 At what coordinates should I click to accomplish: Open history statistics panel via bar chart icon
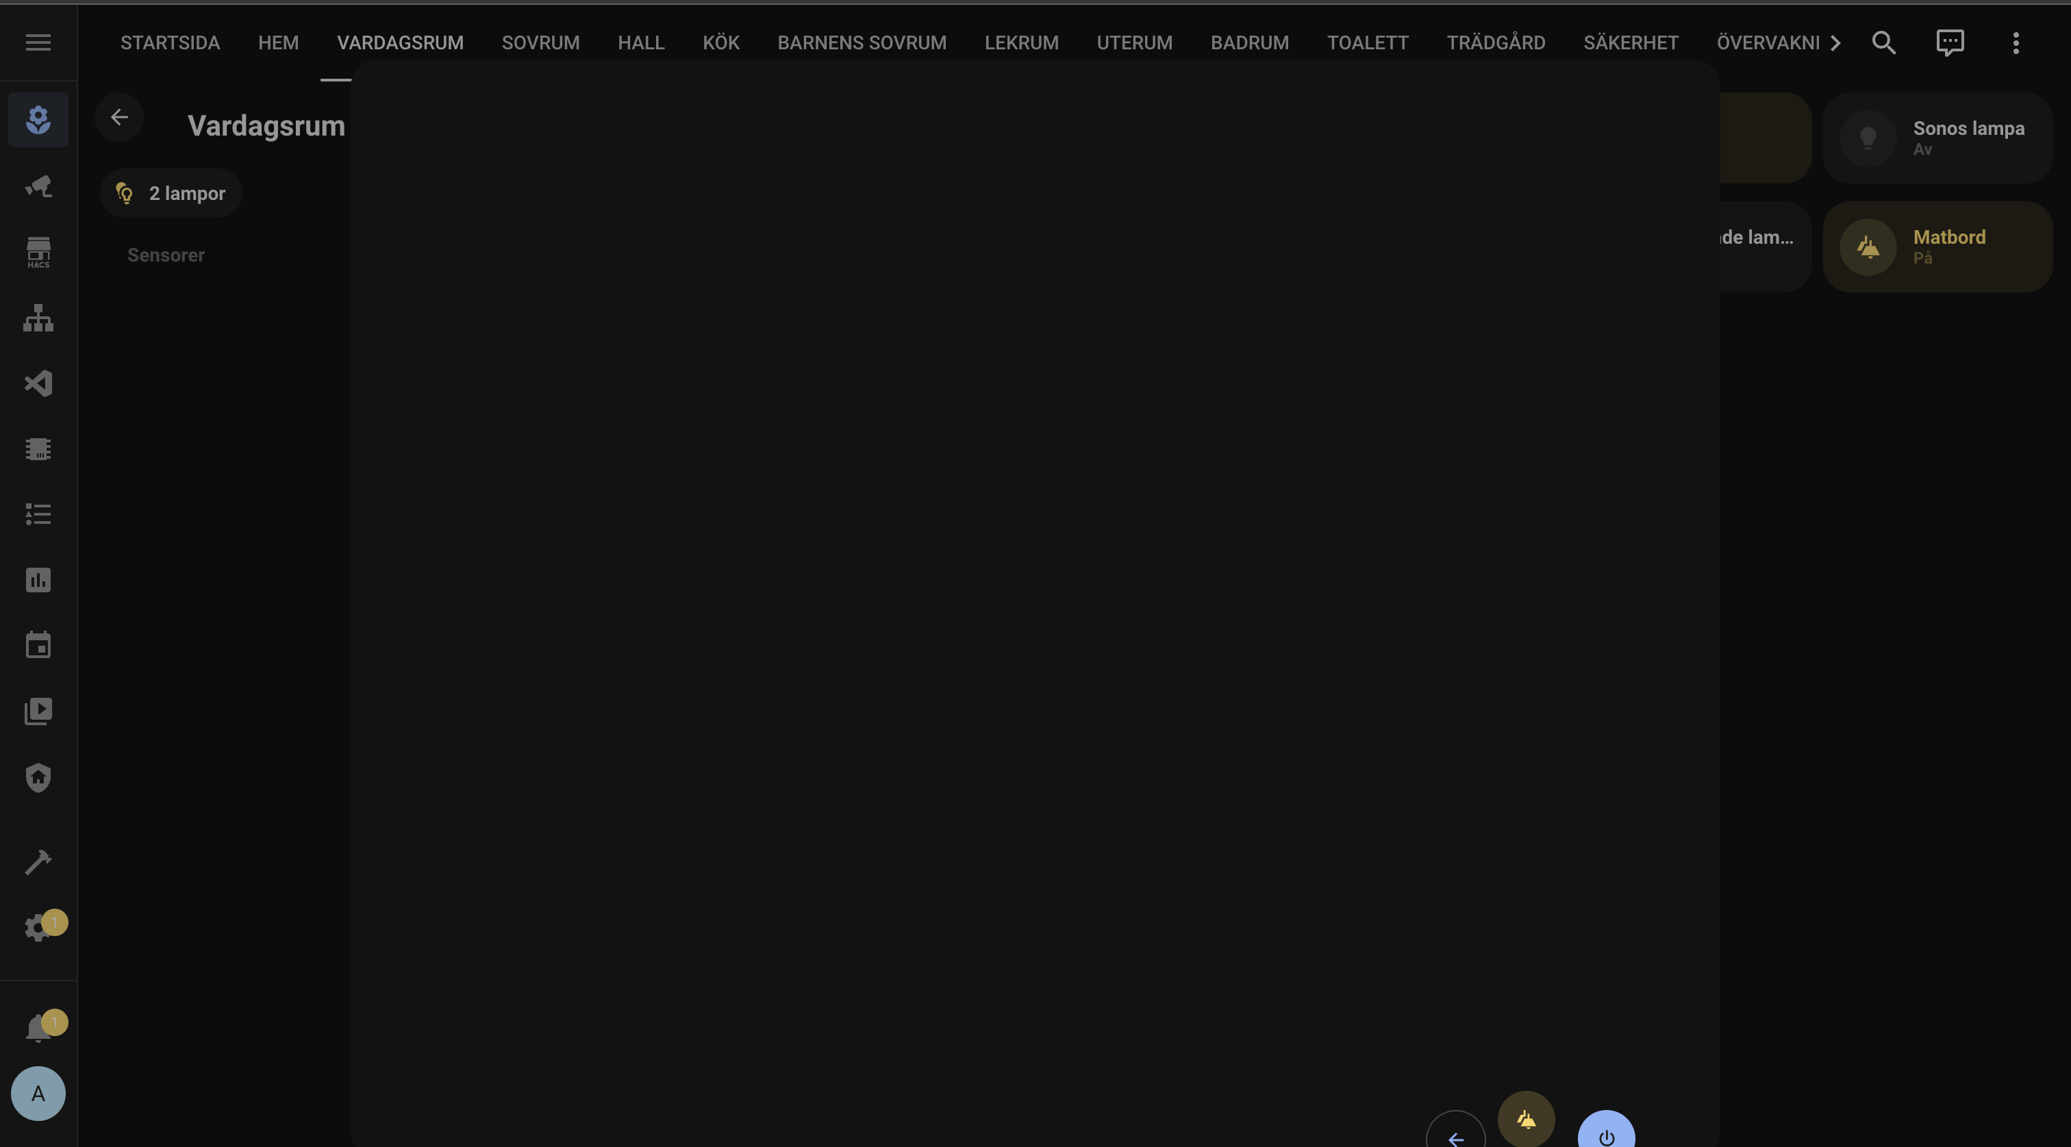coord(38,580)
